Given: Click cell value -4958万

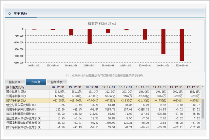Looking at the screenshot, I should pyautogui.click(x=195, y=100).
